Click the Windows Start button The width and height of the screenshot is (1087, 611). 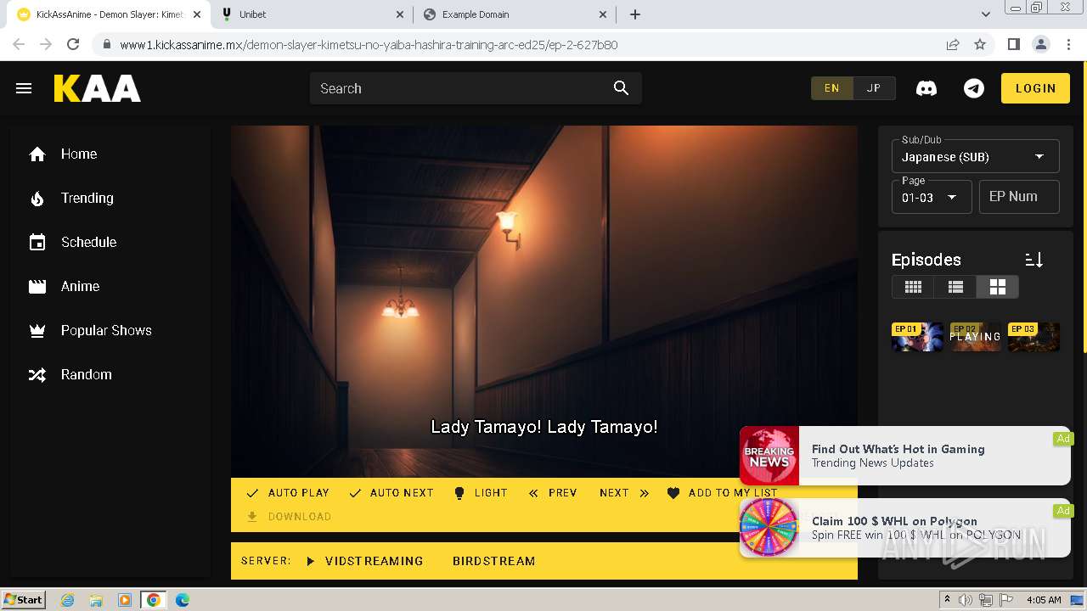point(24,600)
